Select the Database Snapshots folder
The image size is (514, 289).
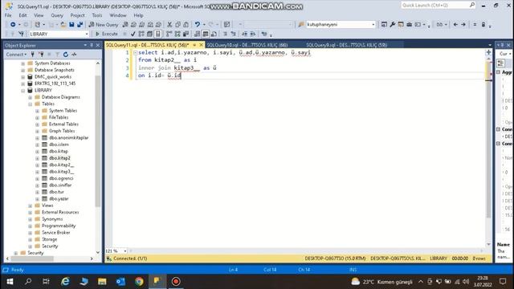(x=55, y=70)
